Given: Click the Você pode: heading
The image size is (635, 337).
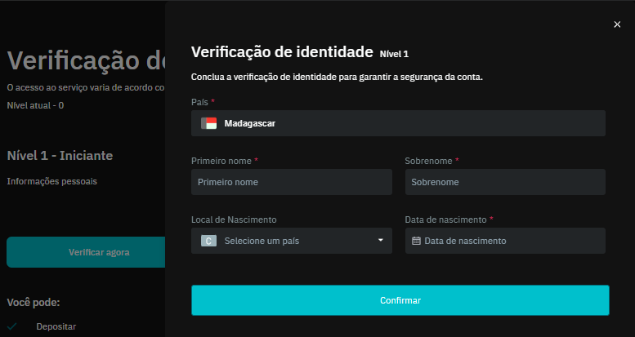Looking at the screenshot, I should point(34,303).
